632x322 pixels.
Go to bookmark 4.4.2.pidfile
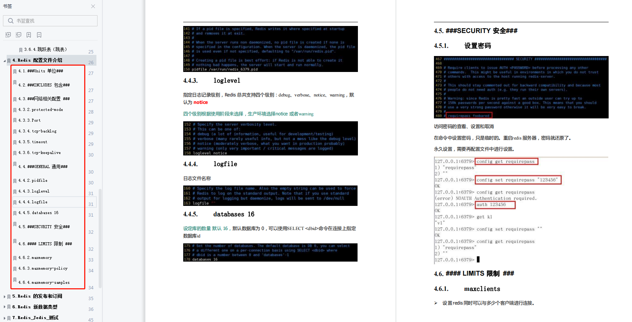tap(33, 180)
